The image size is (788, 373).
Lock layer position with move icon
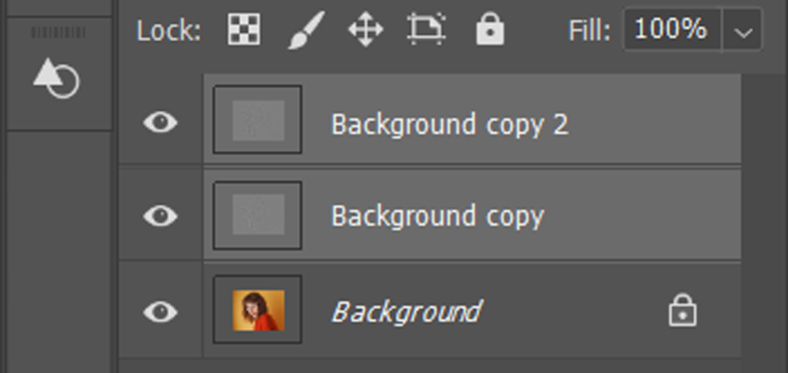click(366, 30)
